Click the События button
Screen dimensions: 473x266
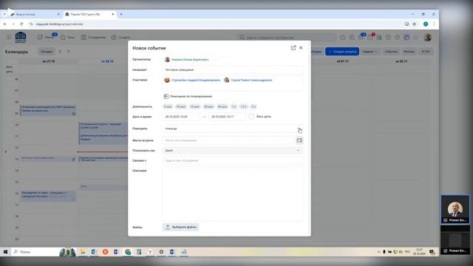tap(391, 51)
